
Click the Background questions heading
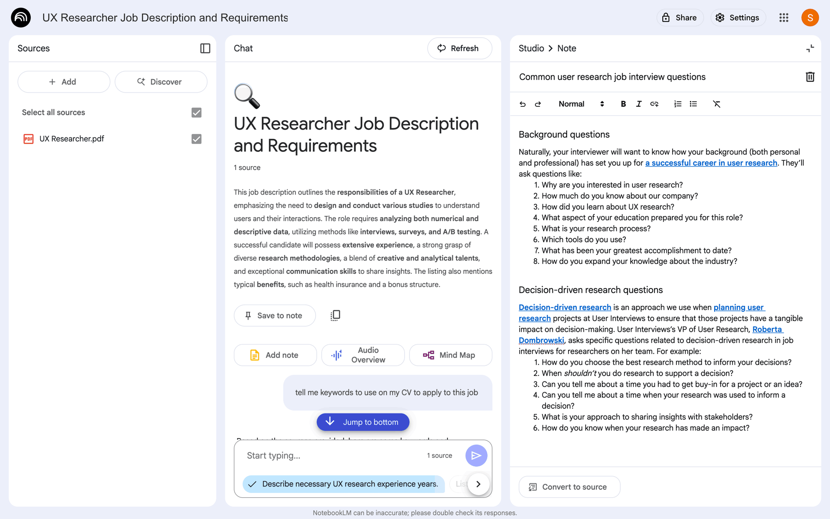coord(564,135)
